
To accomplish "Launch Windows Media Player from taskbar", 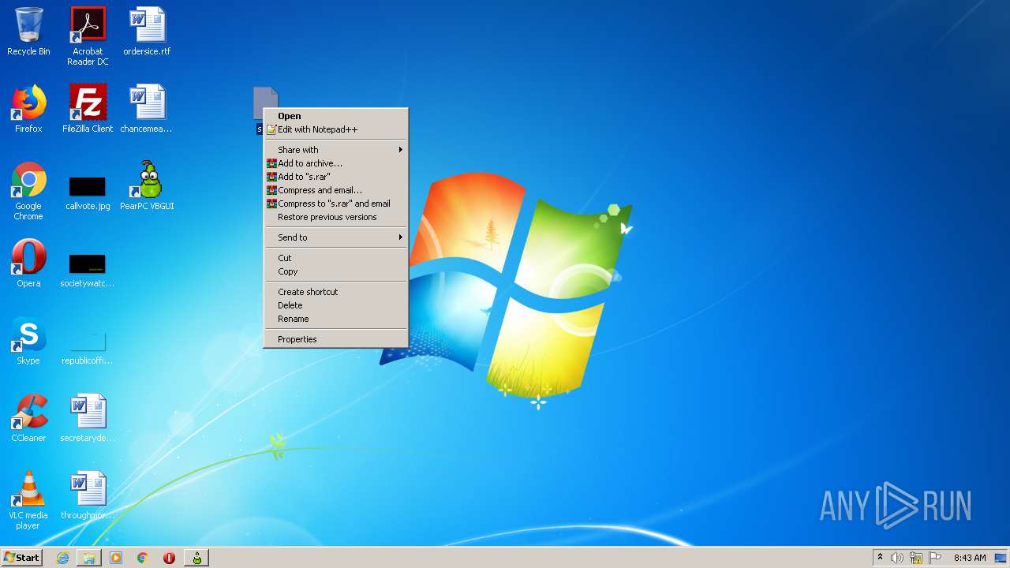I will [116, 558].
